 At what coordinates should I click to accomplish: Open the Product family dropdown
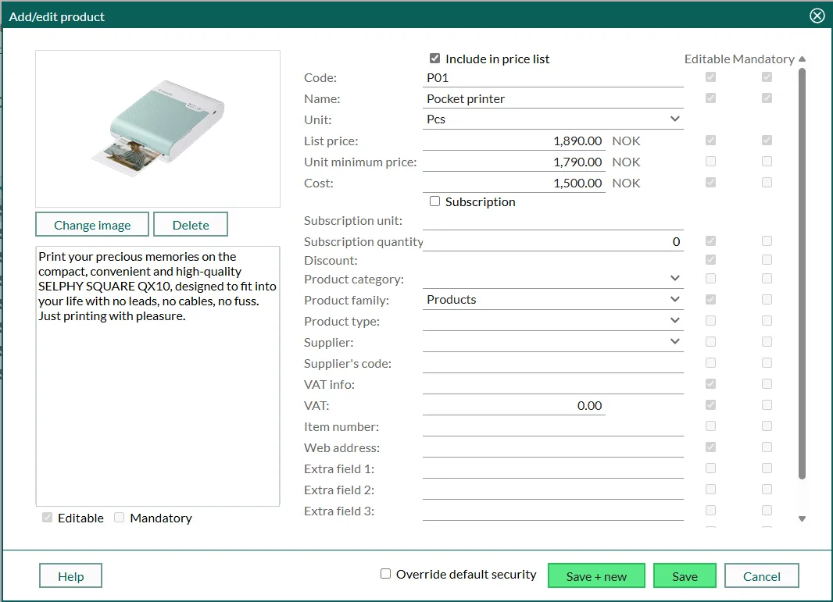[552, 300]
